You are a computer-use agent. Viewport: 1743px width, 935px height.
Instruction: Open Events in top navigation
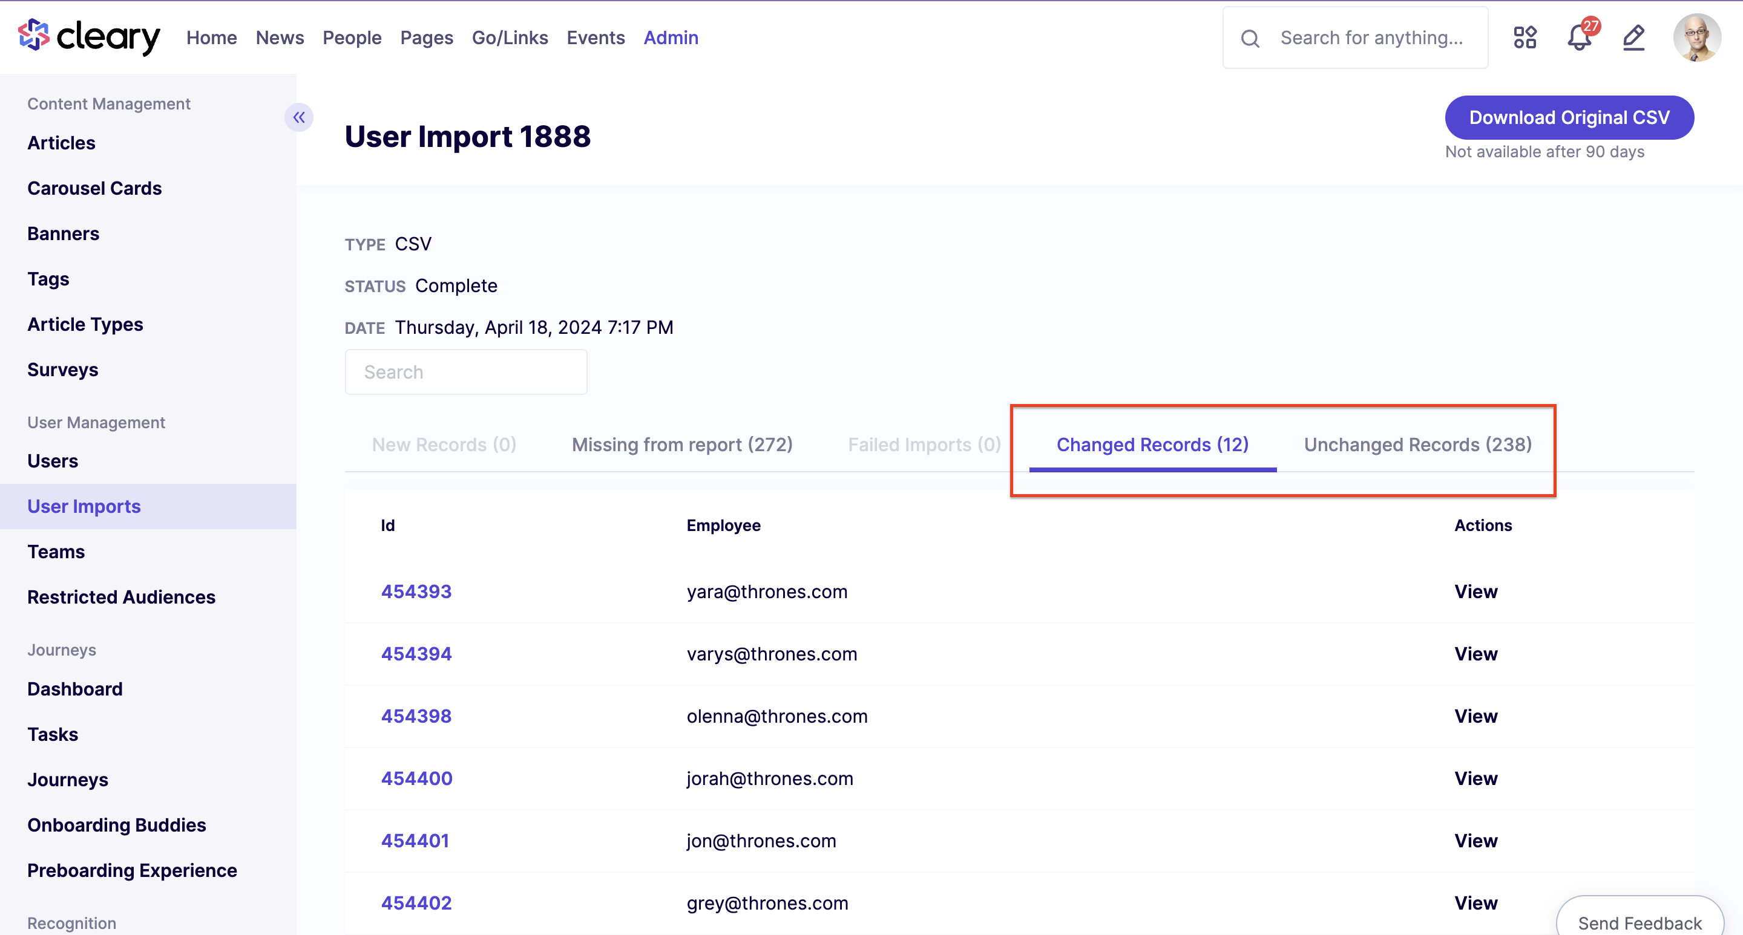point(596,38)
